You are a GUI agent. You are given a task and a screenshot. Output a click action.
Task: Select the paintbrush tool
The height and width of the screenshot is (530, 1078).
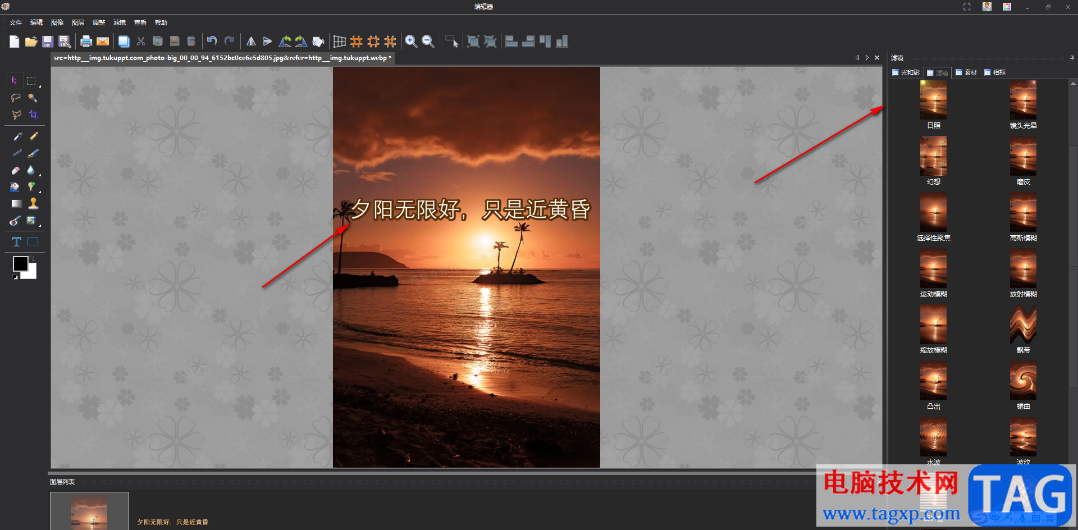pos(34,153)
